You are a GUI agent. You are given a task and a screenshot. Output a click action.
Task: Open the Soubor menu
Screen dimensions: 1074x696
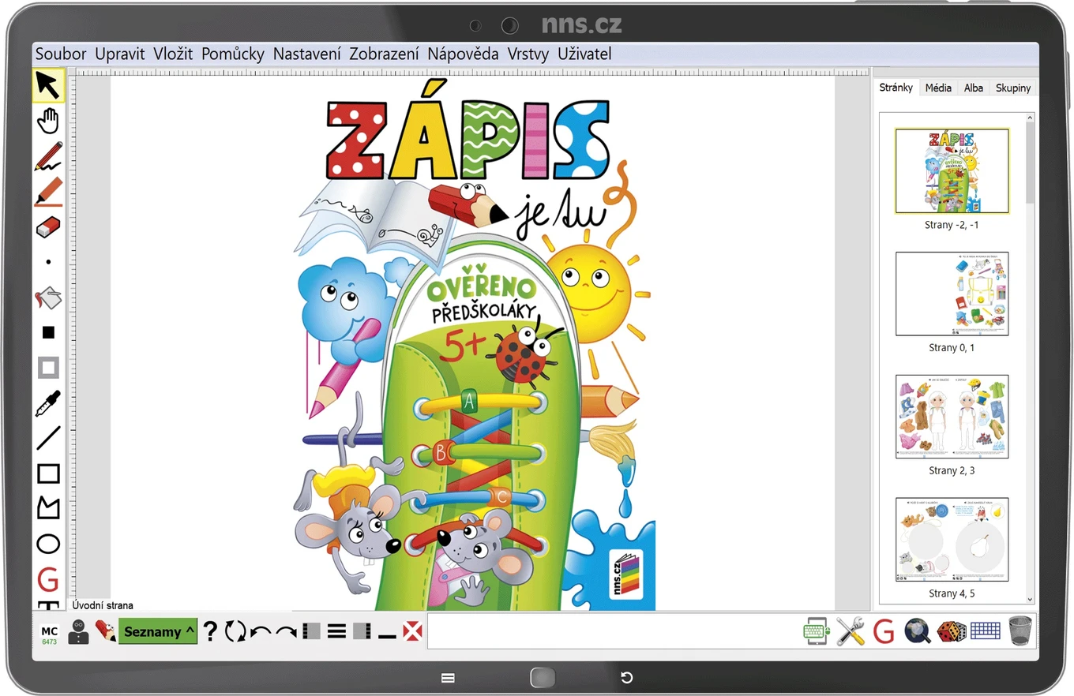[61, 54]
